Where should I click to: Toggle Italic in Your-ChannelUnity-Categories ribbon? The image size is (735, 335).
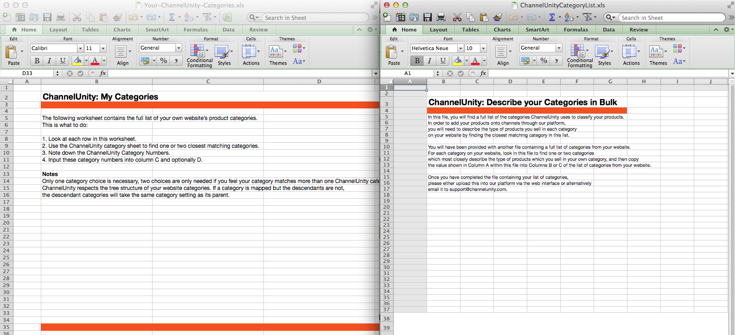point(50,61)
